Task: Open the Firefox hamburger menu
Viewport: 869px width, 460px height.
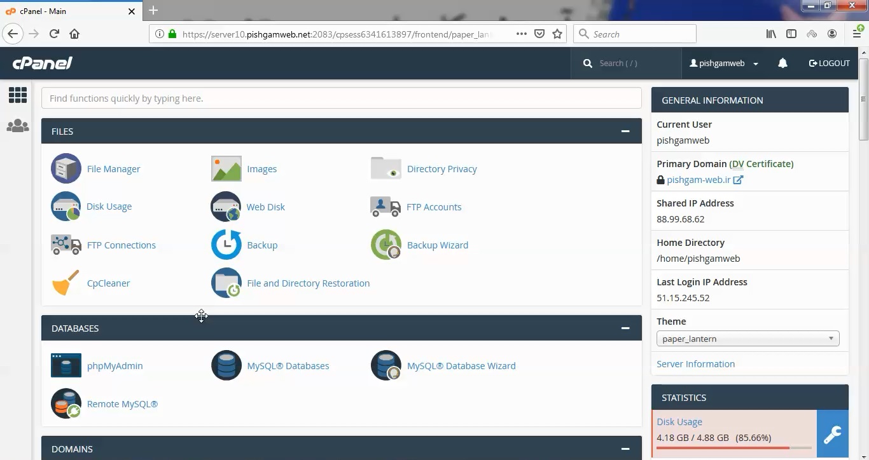Action: tap(857, 33)
